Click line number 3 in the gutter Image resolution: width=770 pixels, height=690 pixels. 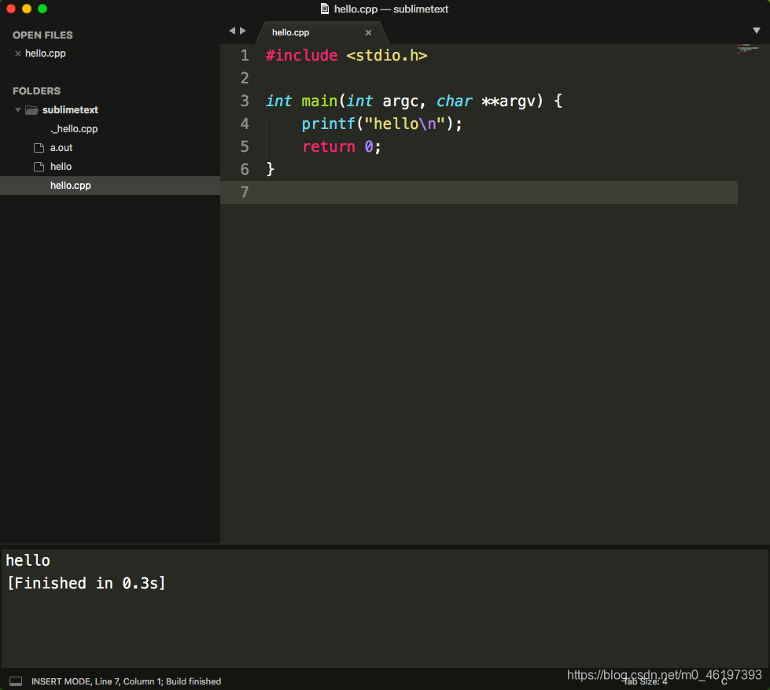[245, 101]
